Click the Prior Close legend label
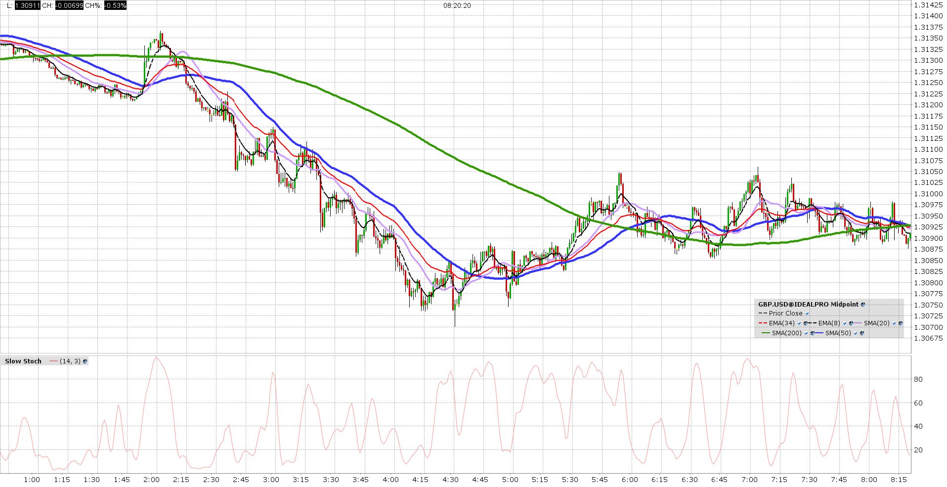Viewport: 947px width, 487px height. tap(786, 313)
